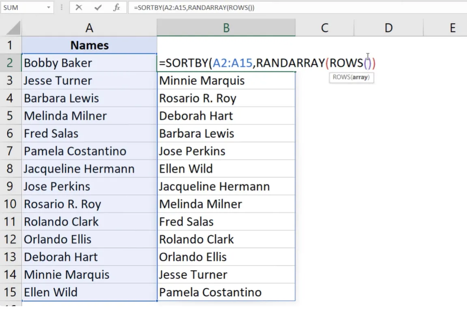
Task: Select row 15 header
Action: [x=10, y=292]
